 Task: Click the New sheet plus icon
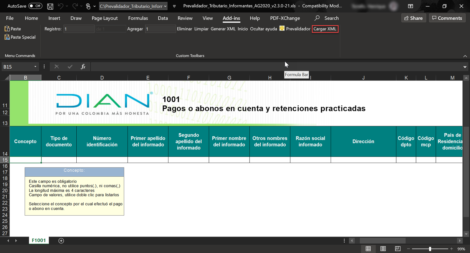(61, 241)
